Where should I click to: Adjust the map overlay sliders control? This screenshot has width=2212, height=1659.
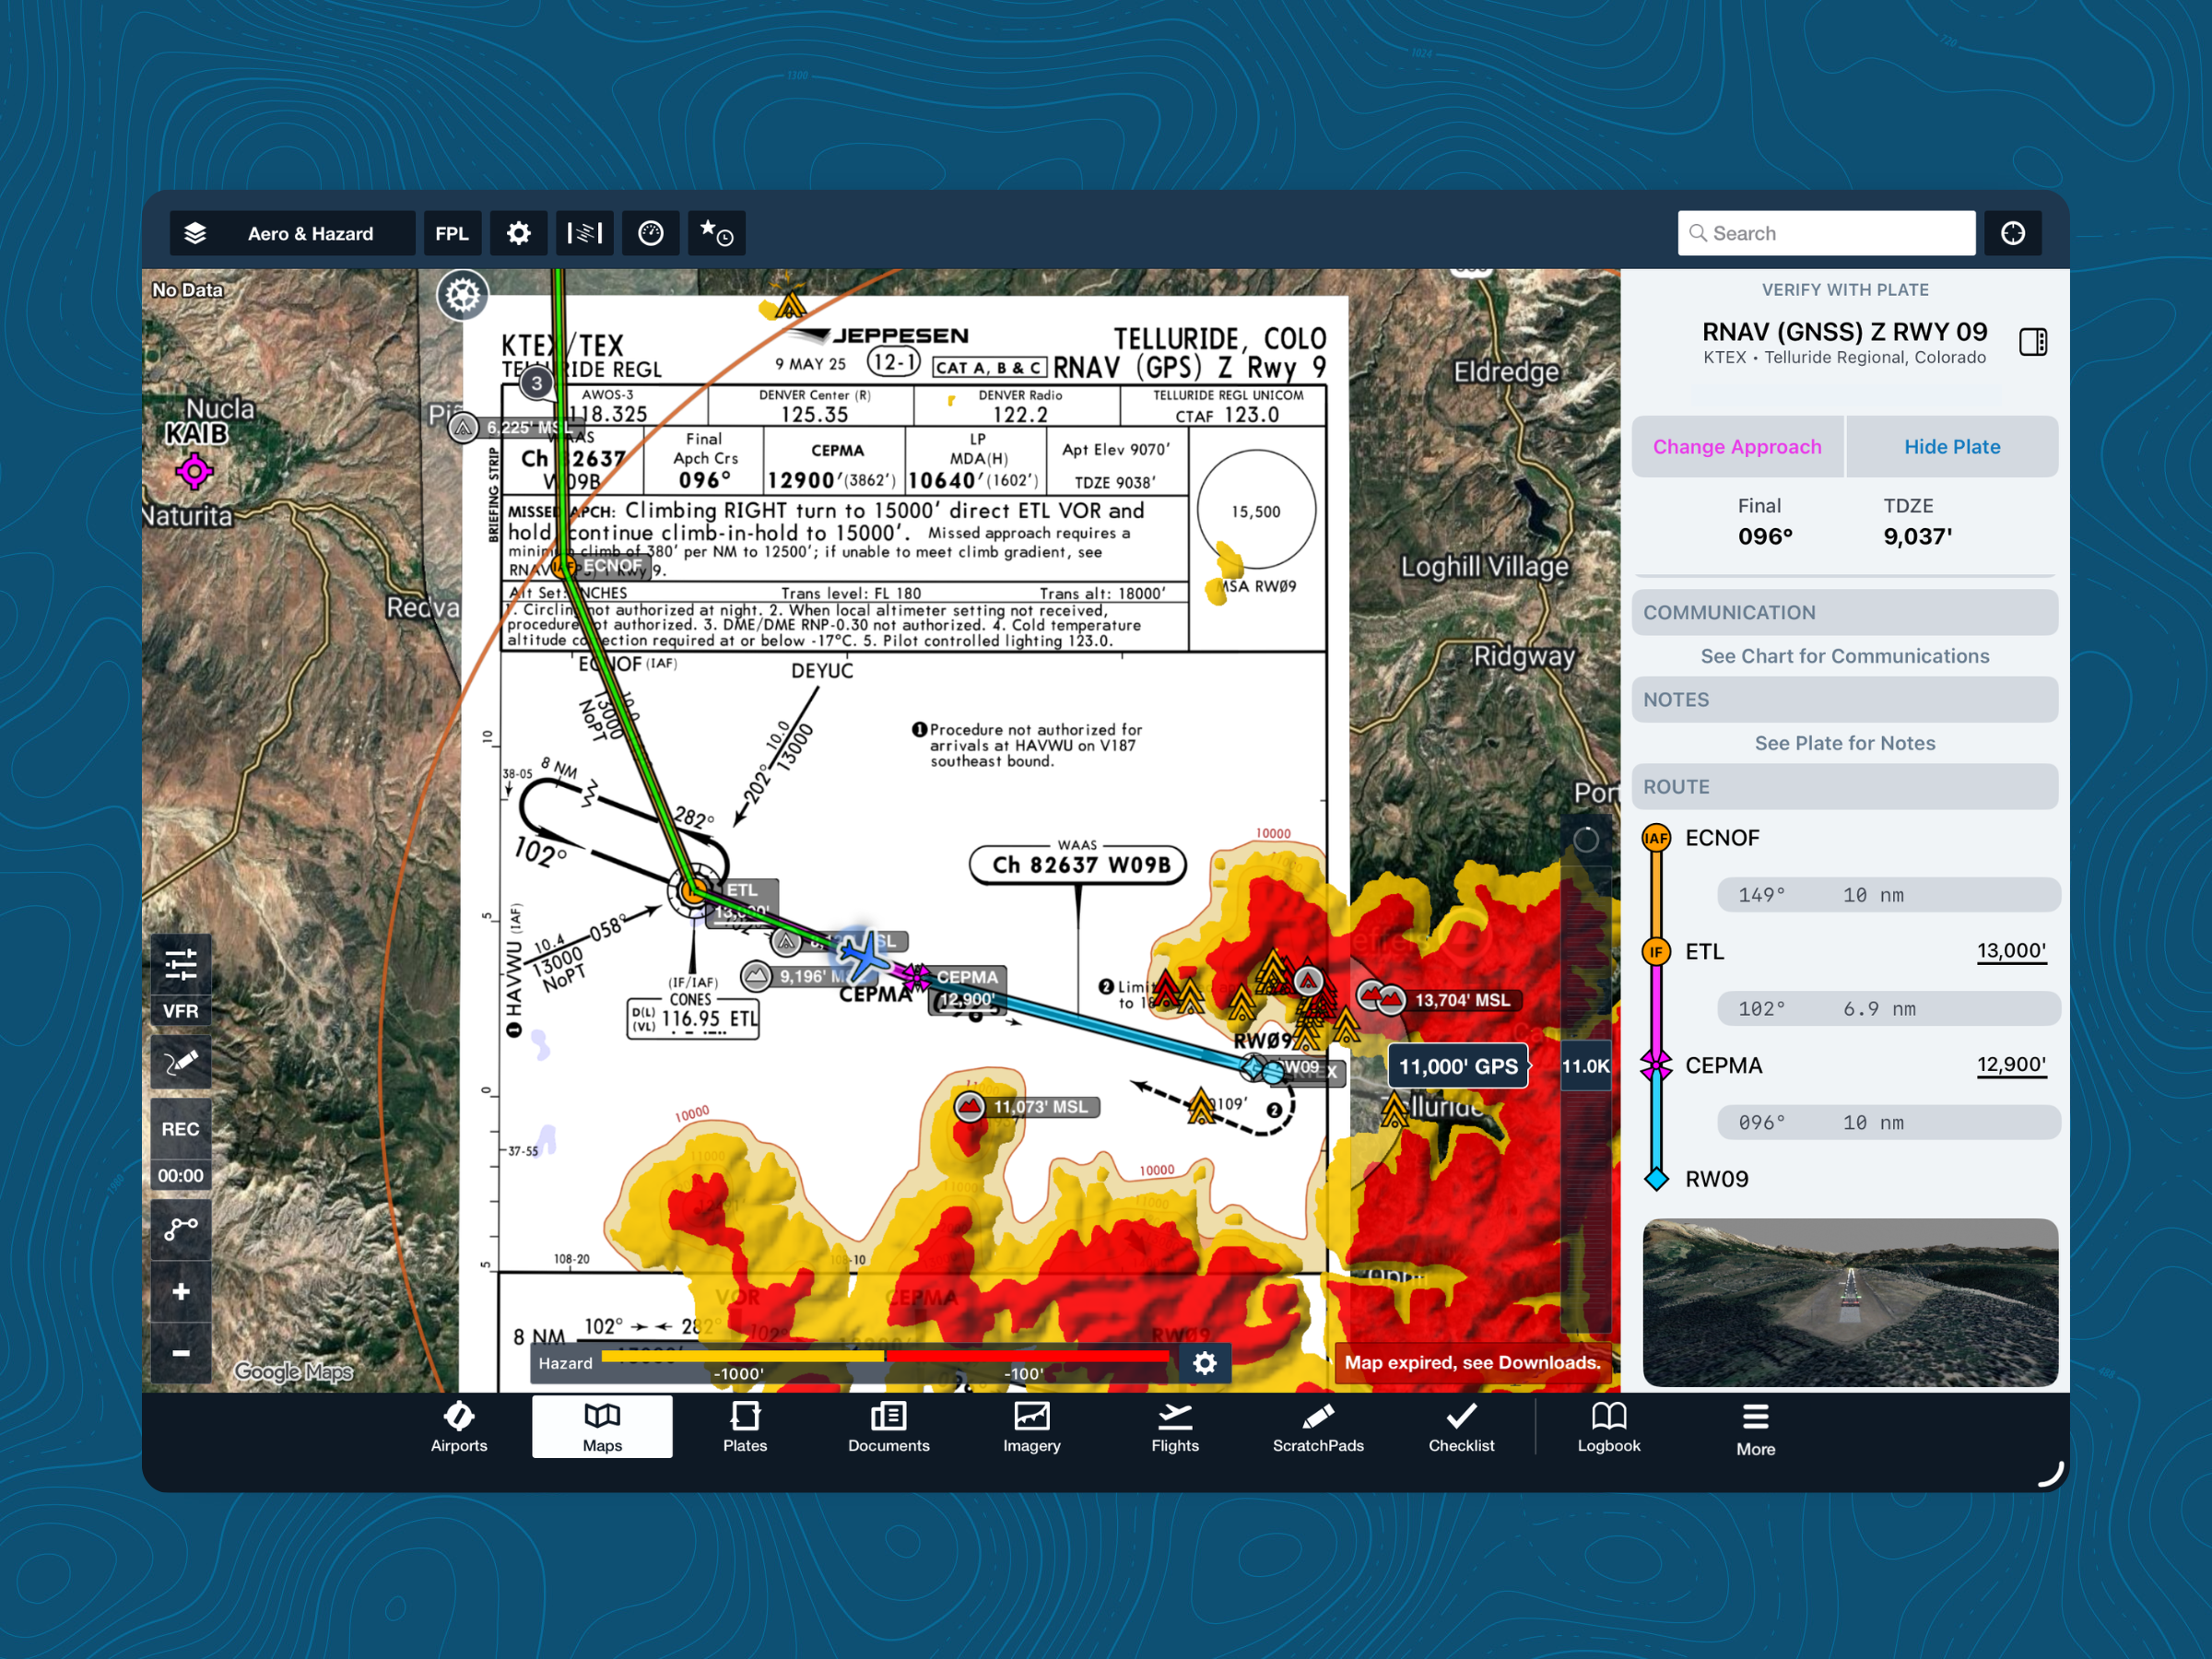181,965
